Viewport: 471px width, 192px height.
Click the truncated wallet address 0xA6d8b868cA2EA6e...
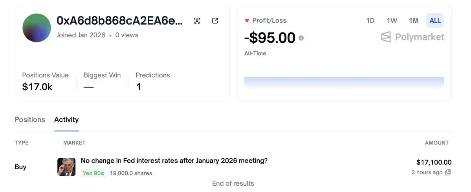click(x=120, y=21)
